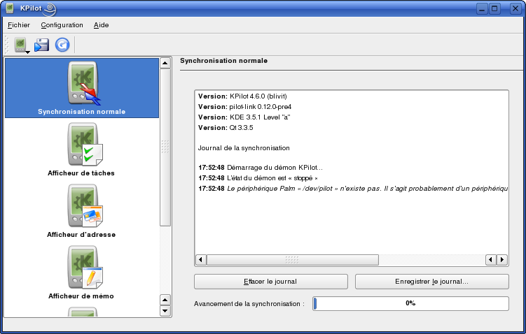Click the log horizontal scrollbar thumb

coord(293,260)
